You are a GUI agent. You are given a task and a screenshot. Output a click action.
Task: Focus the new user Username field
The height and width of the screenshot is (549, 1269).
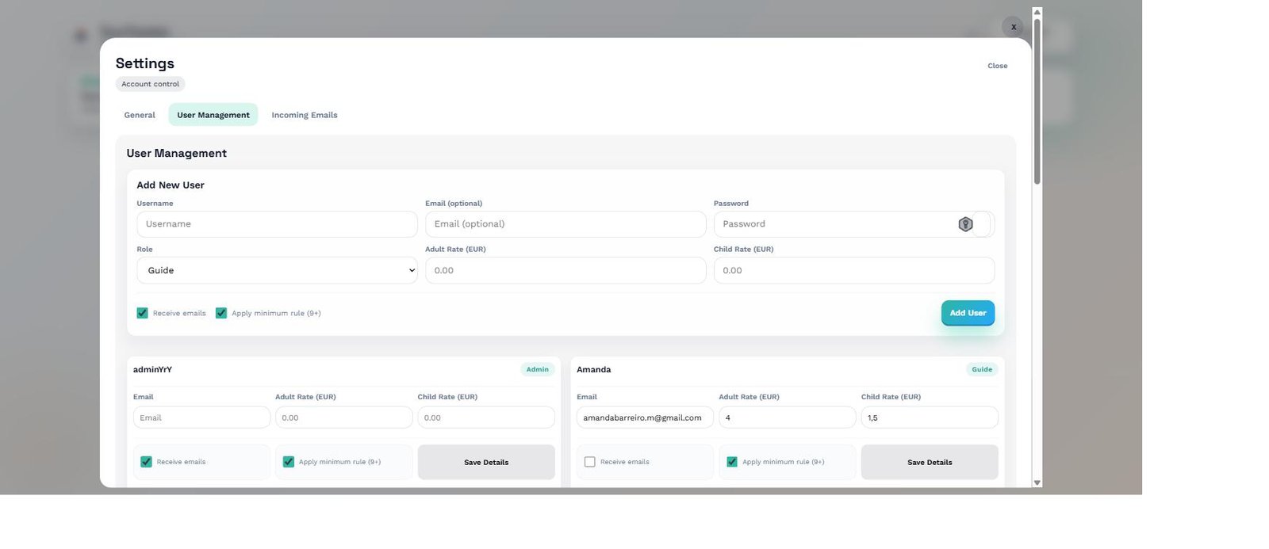277,224
